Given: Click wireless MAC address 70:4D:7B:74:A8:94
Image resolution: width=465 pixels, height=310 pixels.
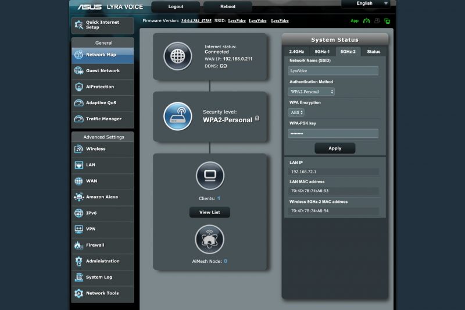Looking at the screenshot, I should [310, 211].
